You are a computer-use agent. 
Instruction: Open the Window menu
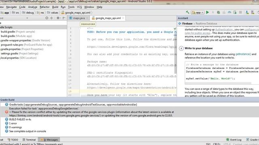89,7
